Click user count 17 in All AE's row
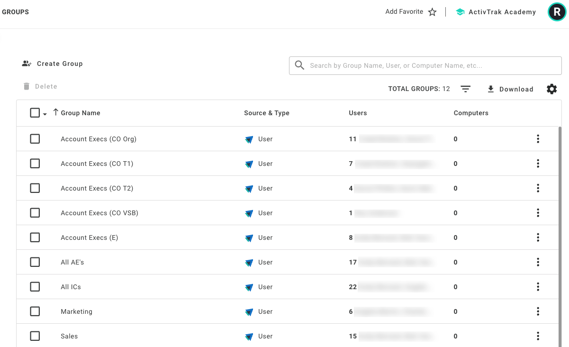This screenshot has width=569, height=347. [353, 262]
